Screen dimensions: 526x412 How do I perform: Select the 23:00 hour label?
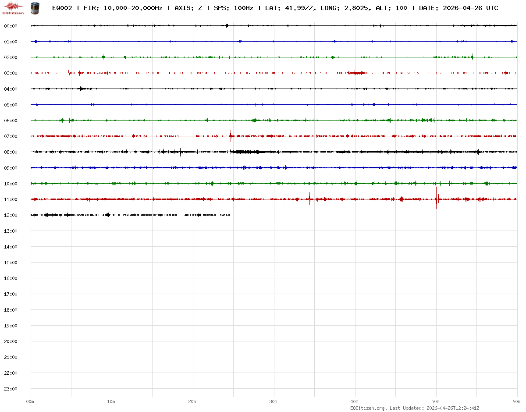point(11,389)
